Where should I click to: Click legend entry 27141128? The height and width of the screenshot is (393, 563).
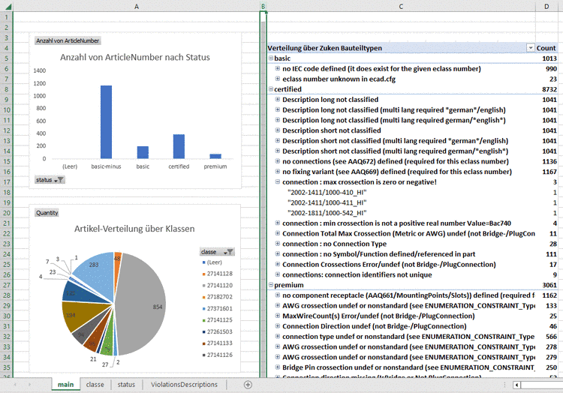click(218, 274)
